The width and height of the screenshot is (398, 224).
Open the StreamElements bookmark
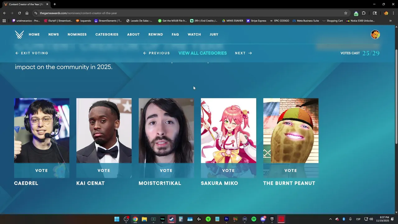pos(108,21)
